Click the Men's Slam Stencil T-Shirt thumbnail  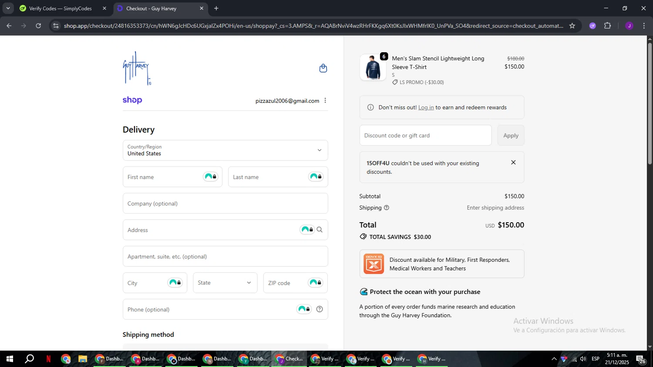[373, 68]
